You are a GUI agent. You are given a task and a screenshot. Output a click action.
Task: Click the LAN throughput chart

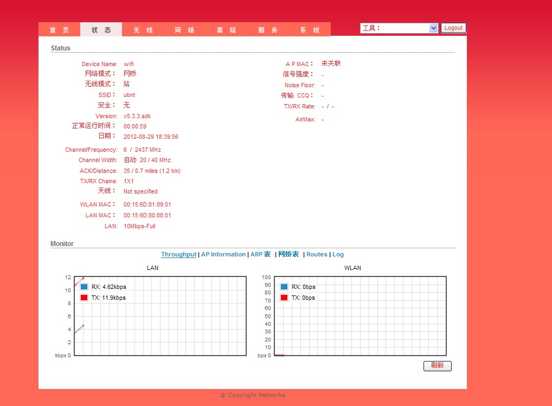(160, 316)
